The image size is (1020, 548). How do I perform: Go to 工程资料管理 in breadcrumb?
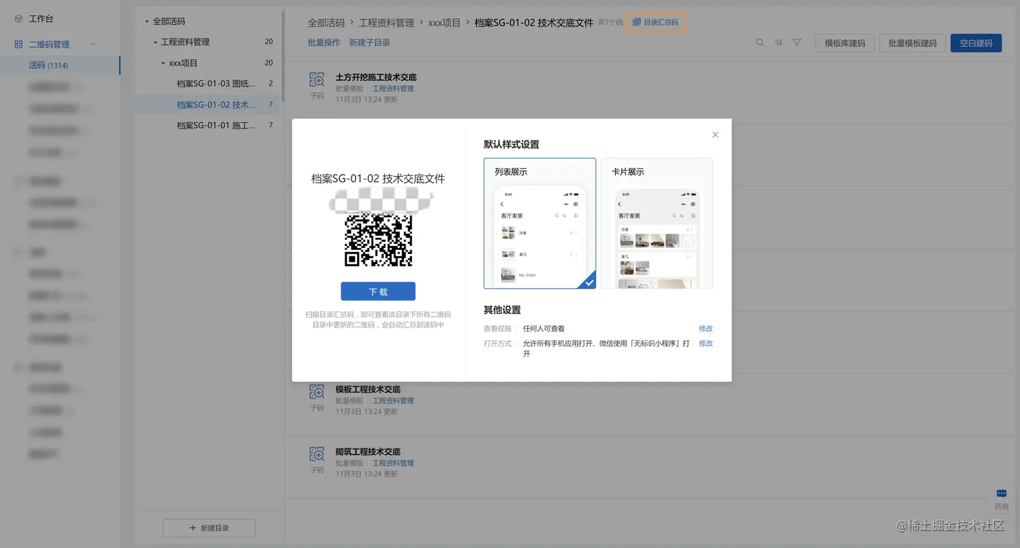coord(386,23)
